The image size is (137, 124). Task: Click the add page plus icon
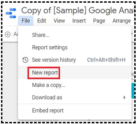(x=8, y=34)
